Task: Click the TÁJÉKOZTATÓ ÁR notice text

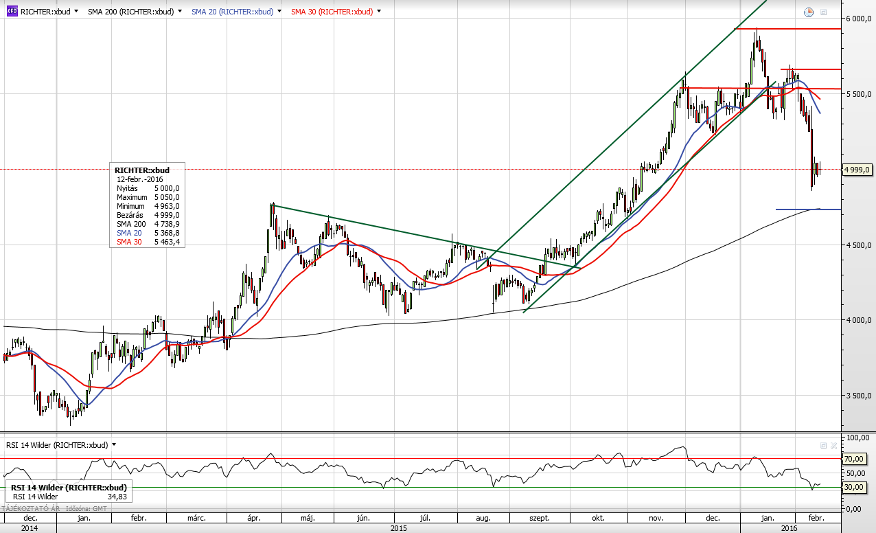Action: coord(31,509)
